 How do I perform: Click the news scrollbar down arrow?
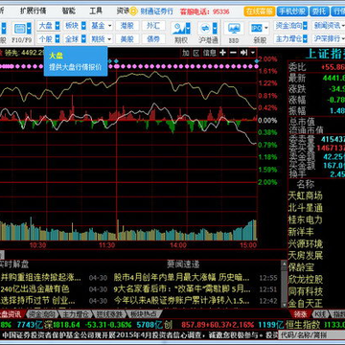[x=284, y=304]
